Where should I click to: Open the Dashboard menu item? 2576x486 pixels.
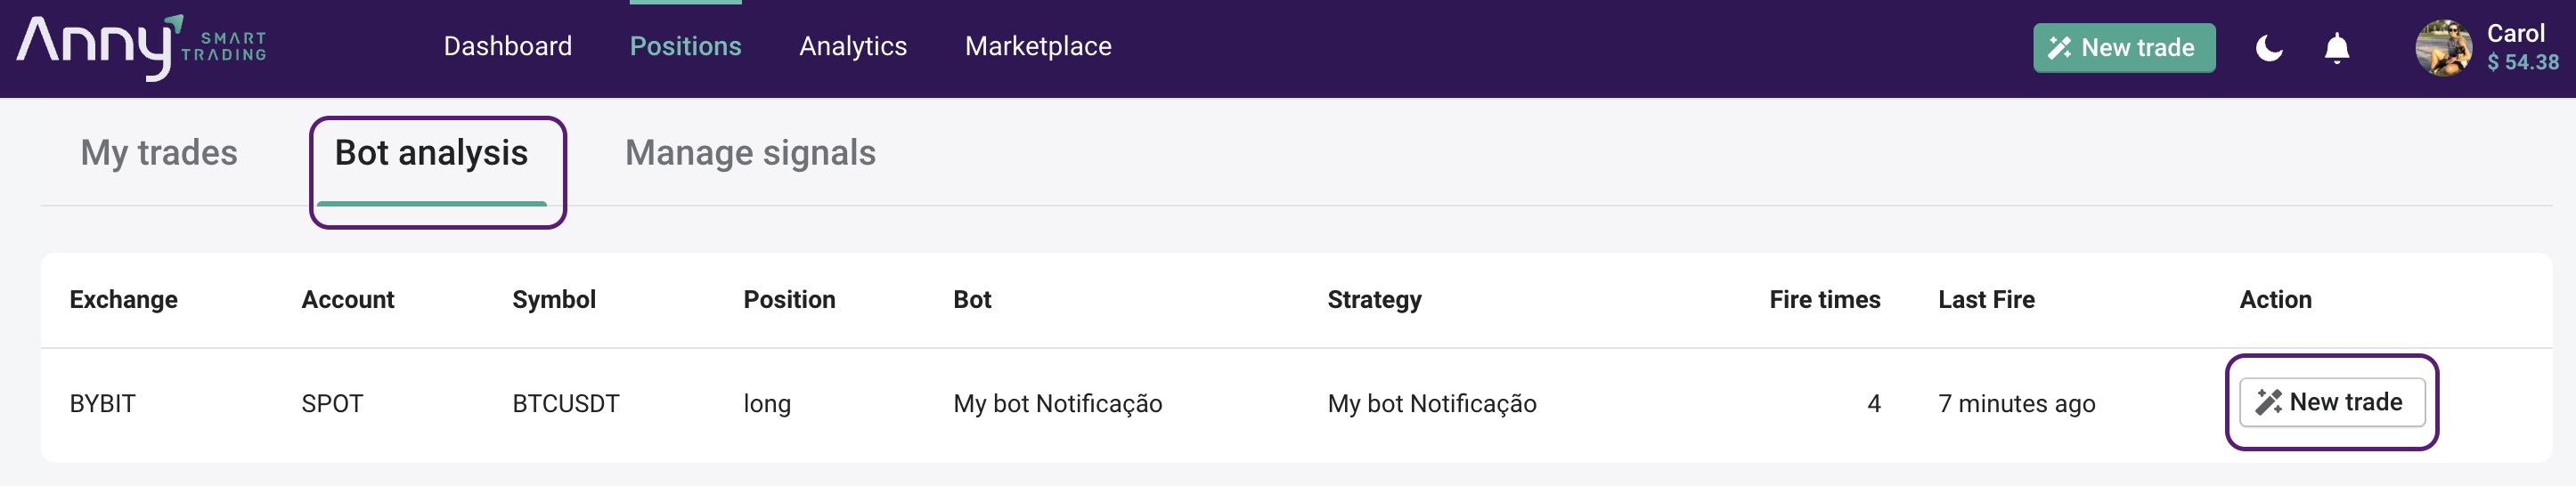point(507,46)
